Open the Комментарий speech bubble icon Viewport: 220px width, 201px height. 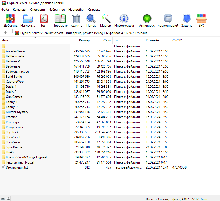click(x=168, y=18)
